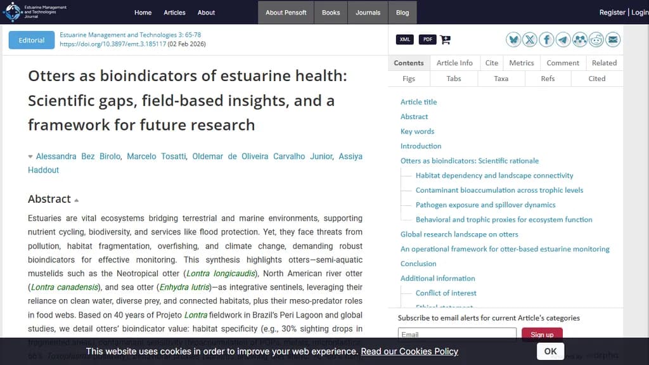Viewport: 649px width, 365px height.
Task: Share article on X (Twitter)
Action: [x=530, y=40]
